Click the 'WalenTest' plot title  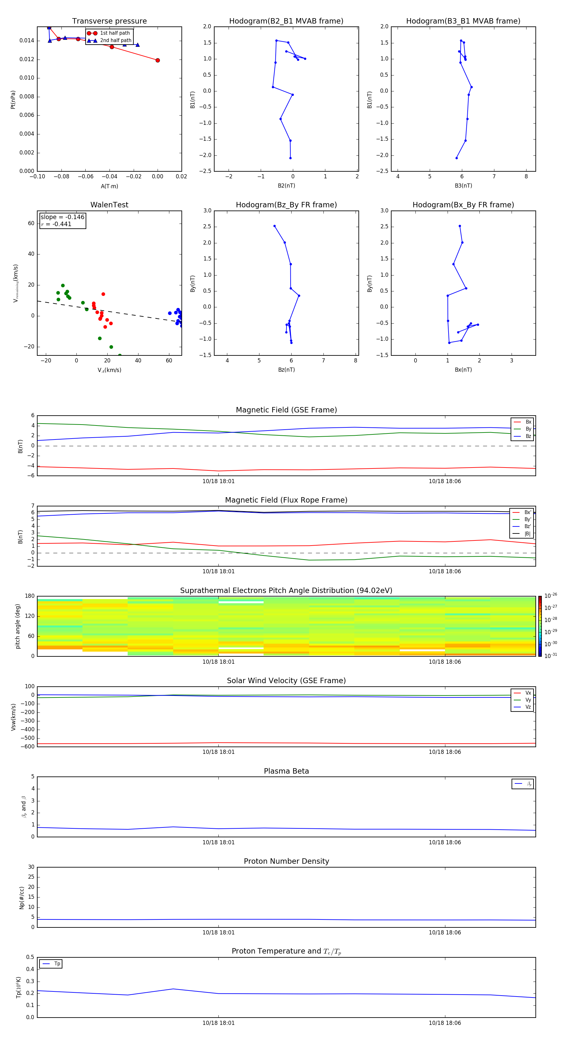point(109,205)
